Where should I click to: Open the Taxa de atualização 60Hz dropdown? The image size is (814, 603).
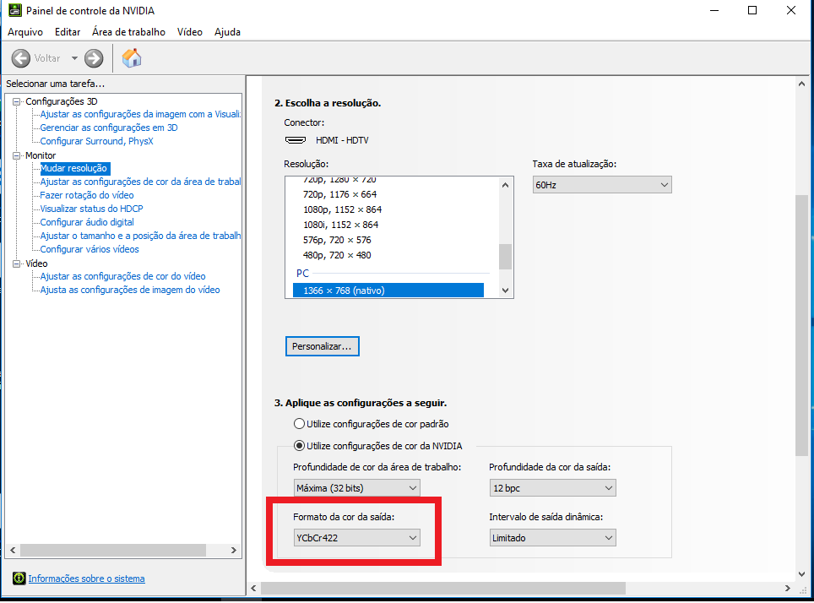point(602,185)
